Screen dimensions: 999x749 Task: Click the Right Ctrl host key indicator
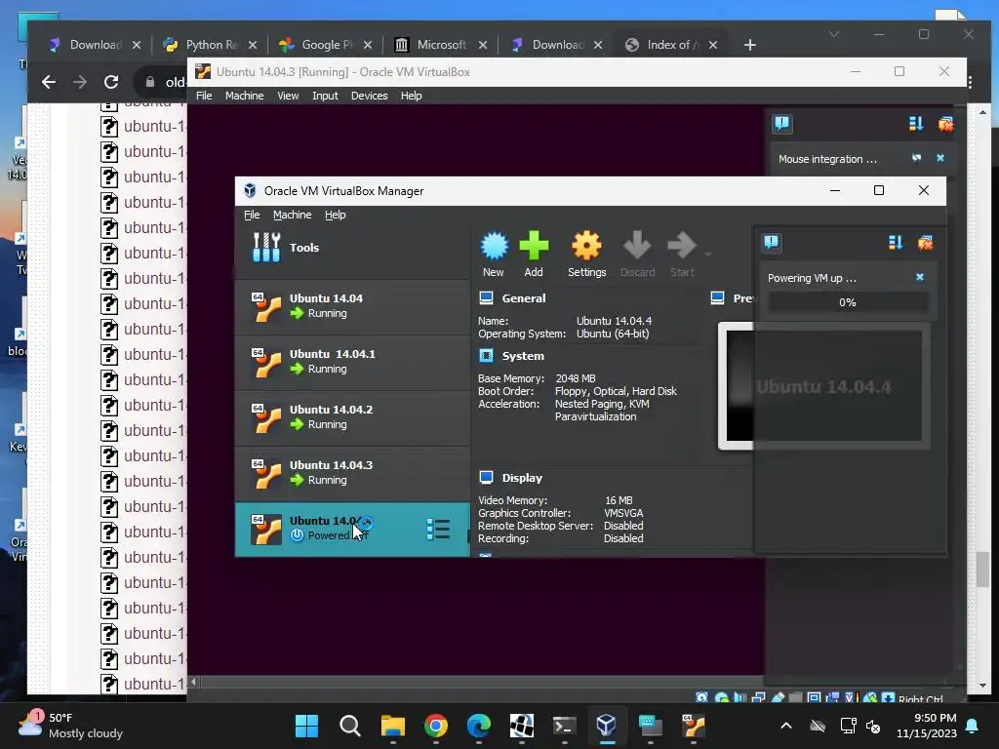[920, 698]
